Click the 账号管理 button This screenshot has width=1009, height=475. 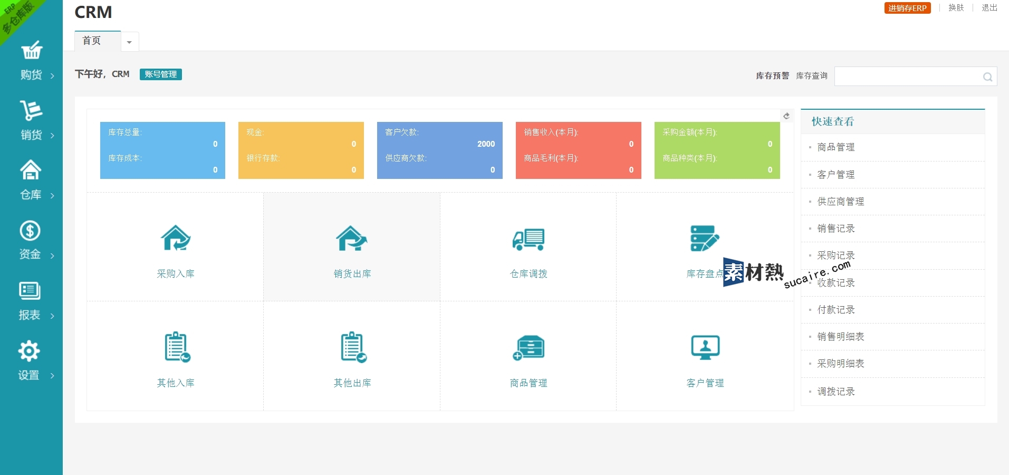pos(161,74)
